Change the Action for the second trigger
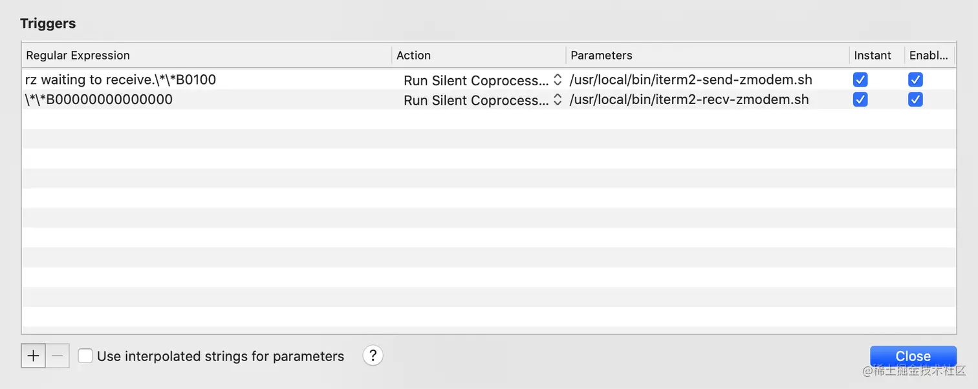Viewport: 978px width, 389px height. 558,100
